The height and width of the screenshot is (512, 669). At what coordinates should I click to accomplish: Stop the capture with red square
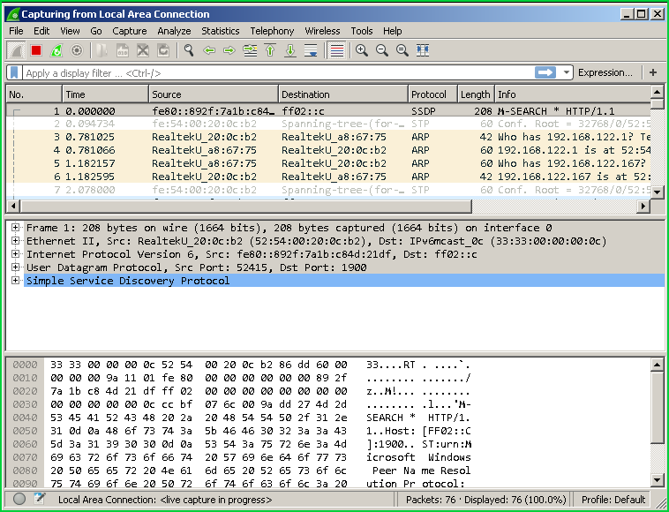[36, 51]
